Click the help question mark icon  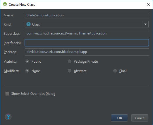click(x=8, y=117)
